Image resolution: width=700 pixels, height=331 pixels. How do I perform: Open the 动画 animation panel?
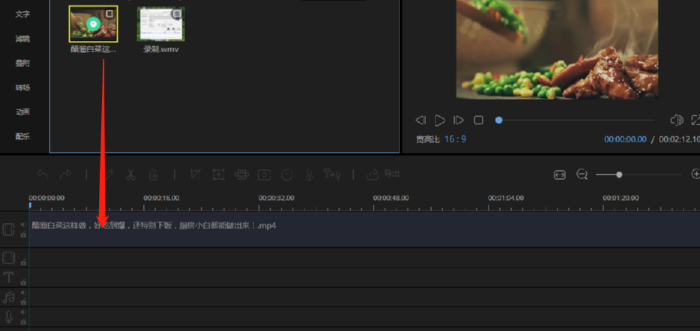(x=22, y=112)
